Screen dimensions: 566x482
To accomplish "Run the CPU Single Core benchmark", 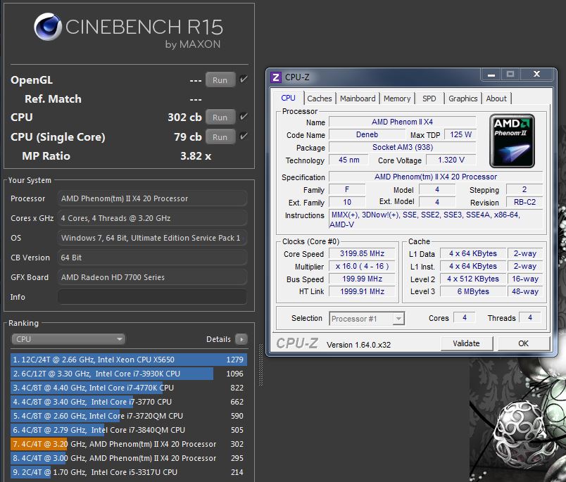I will tap(220, 137).
